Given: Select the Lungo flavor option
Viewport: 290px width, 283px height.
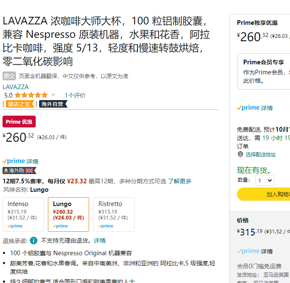Looking at the screenshot, I should point(69,214).
